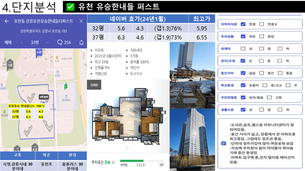Click the info icon beside 주차공간 충분

(113, 162)
